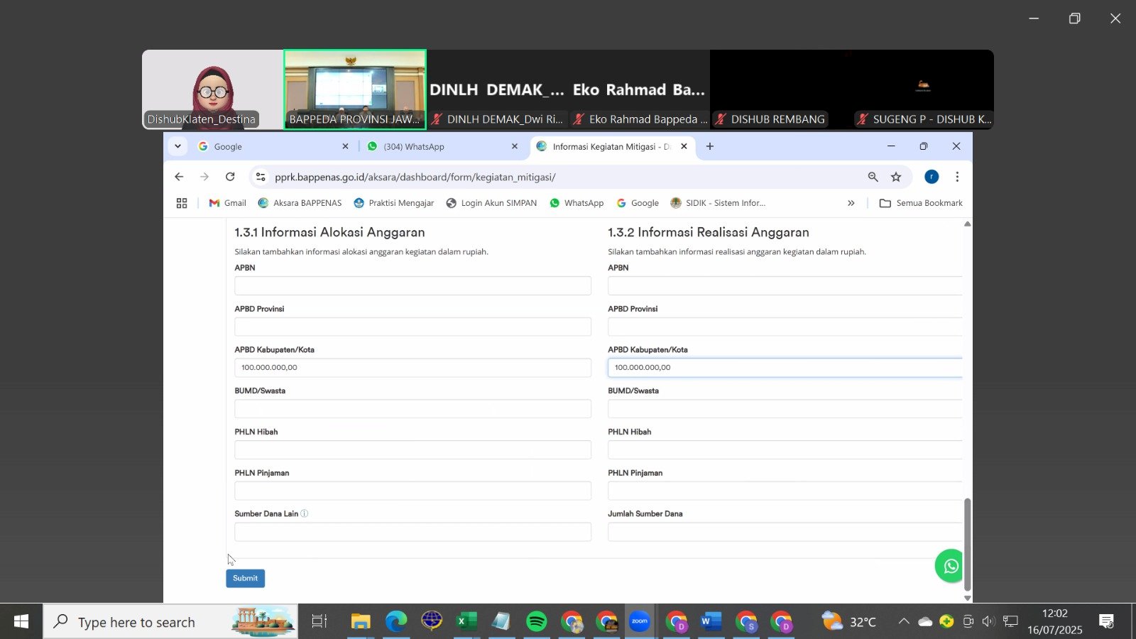Select DISHUB REMBANG participant tile
The image size is (1136, 639).
click(781, 89)
